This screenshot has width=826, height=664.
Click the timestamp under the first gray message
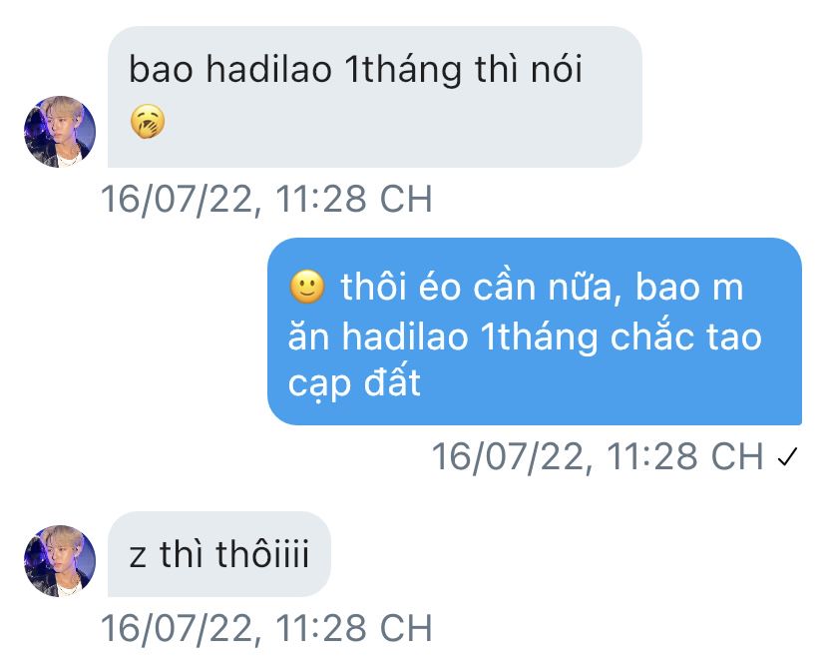pyautogui.click(x=266, y=200)
